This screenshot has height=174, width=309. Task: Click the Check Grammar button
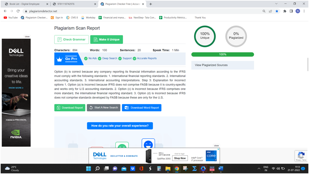[x=71, y=40]
